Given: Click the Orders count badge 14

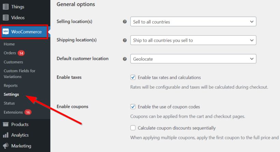Looking at the screenshot, I should pyautogui.click(x=21, y=53).
